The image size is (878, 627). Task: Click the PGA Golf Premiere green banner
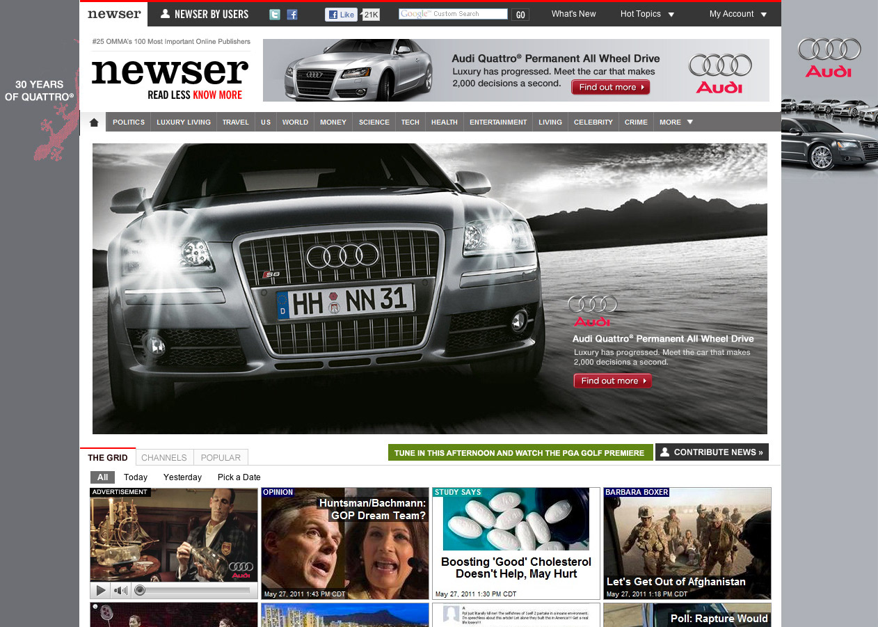520,452
